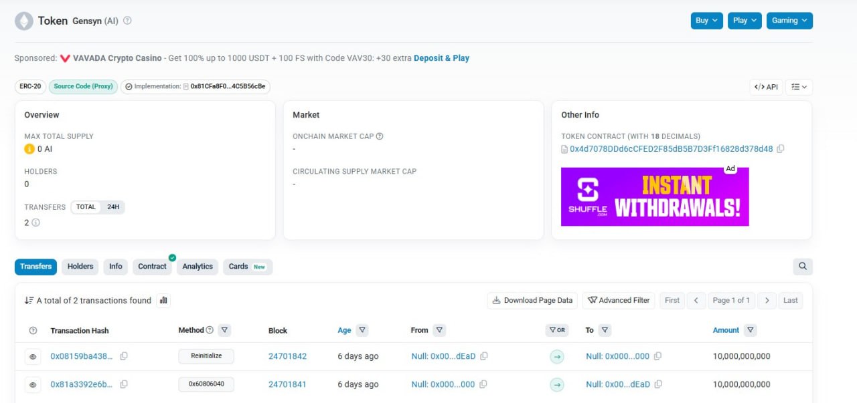Open block 24701841
The height and width of the screenshot is (403, 857).
(x=287, y=384)
